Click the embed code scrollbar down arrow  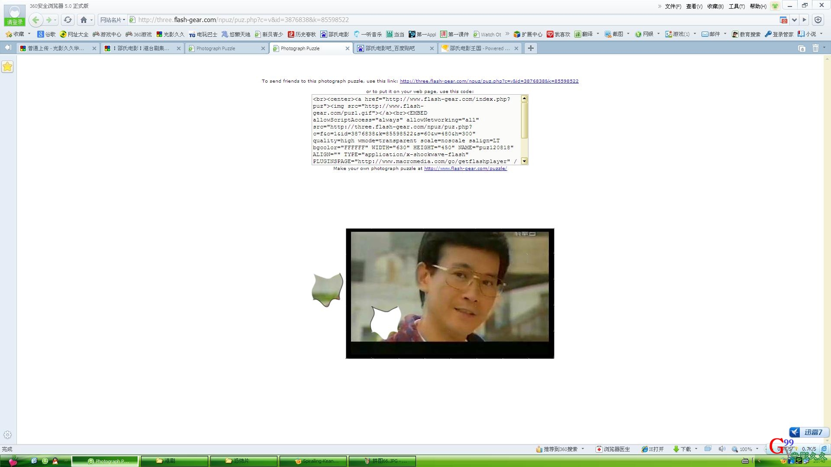[524, 161]
